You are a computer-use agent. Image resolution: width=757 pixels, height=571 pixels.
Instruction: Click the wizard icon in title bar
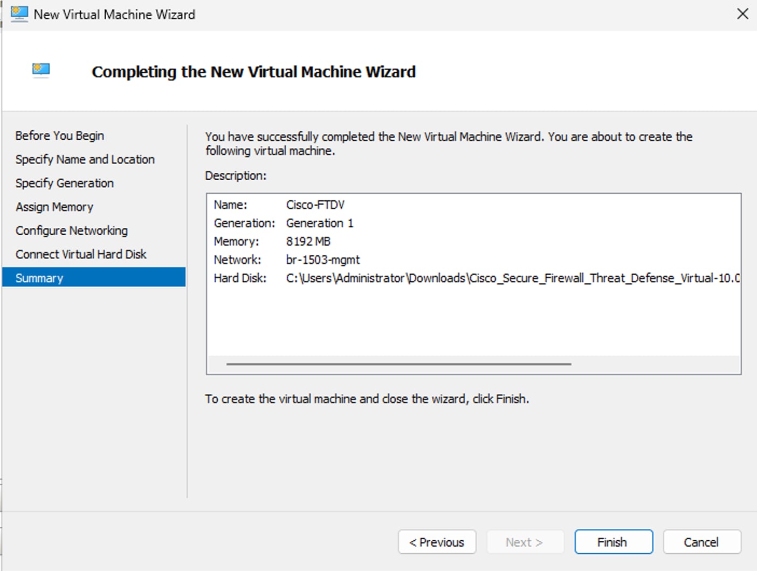[x=19, y=14]
